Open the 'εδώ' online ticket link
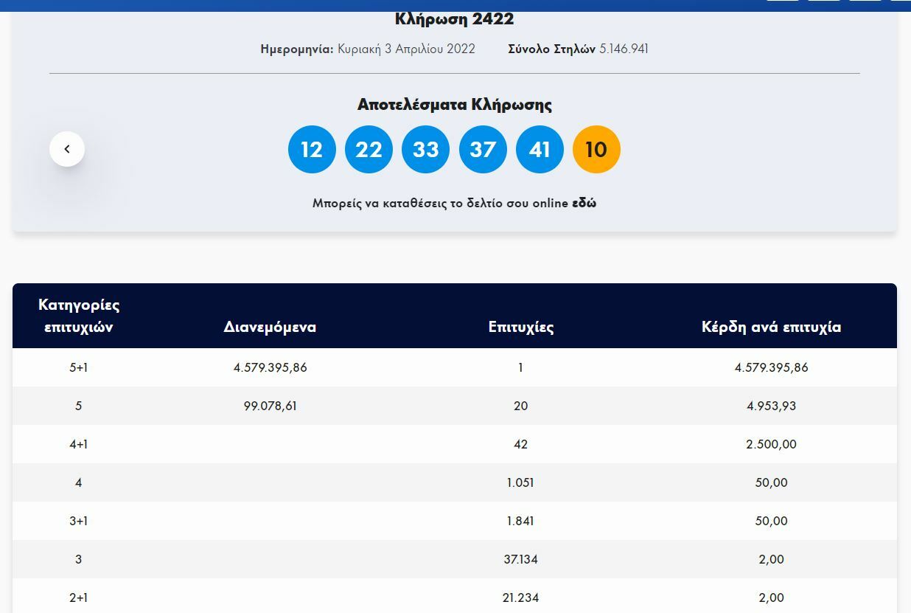The image size is (911, 613). coord(584,203)
